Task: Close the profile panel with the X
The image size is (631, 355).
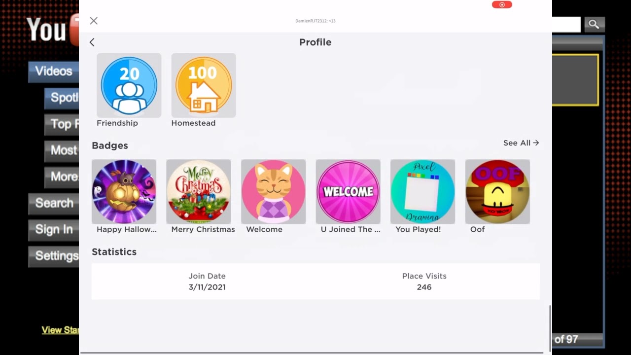Action: [94, 21]
